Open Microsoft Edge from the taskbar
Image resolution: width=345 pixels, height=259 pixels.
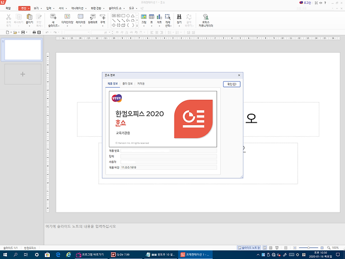(x=58, y=255)
